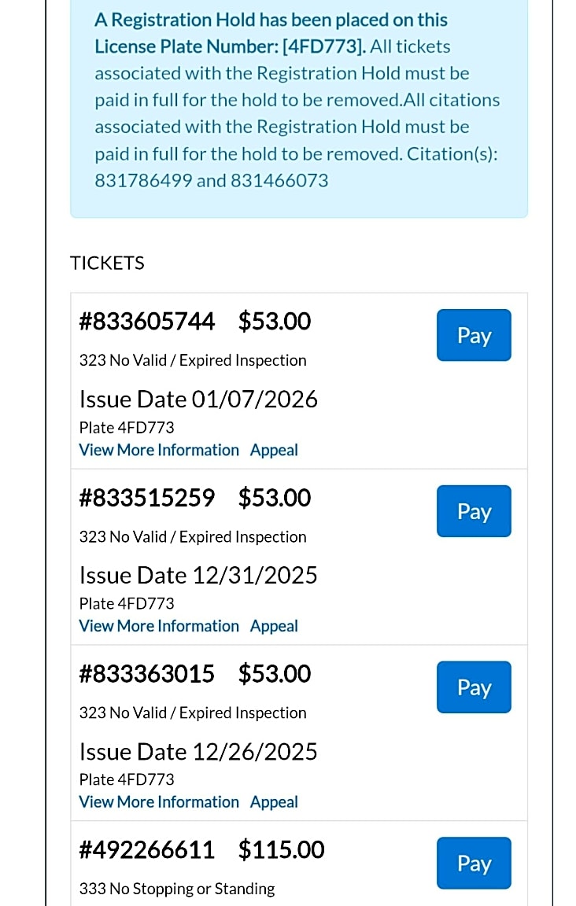Select ticket number #833515259 text
The image size is (576, 906).
[x=147, y=498]
